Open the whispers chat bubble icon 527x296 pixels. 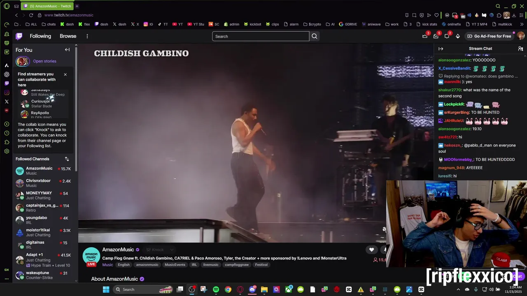coord(447,36)
